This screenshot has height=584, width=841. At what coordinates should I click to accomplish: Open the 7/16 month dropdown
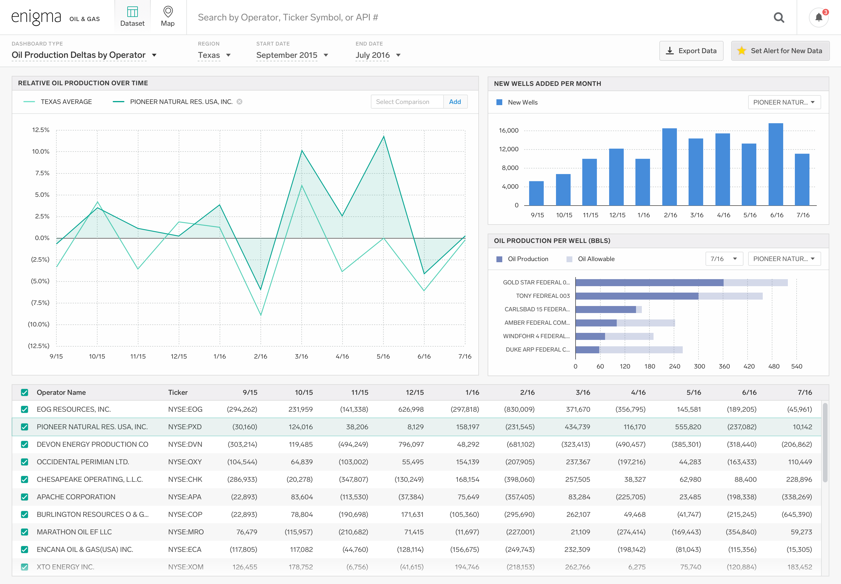[x=724, y=259]
